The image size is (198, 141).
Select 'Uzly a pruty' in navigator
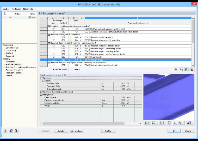click(x=11, y=50)
